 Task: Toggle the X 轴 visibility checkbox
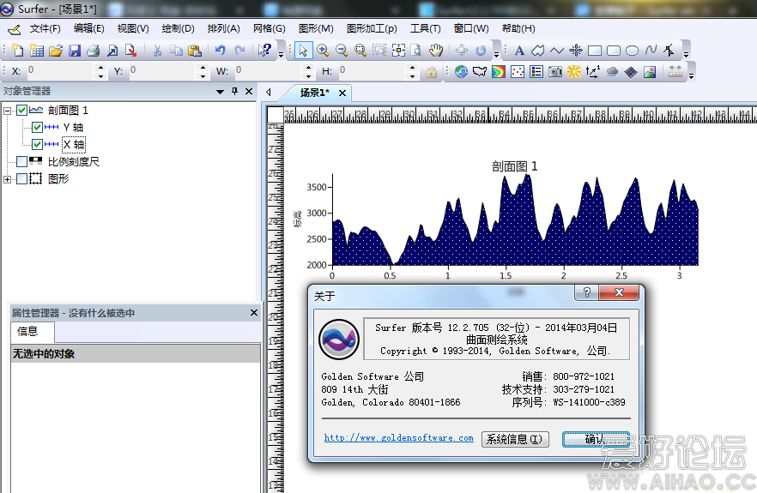37,144
